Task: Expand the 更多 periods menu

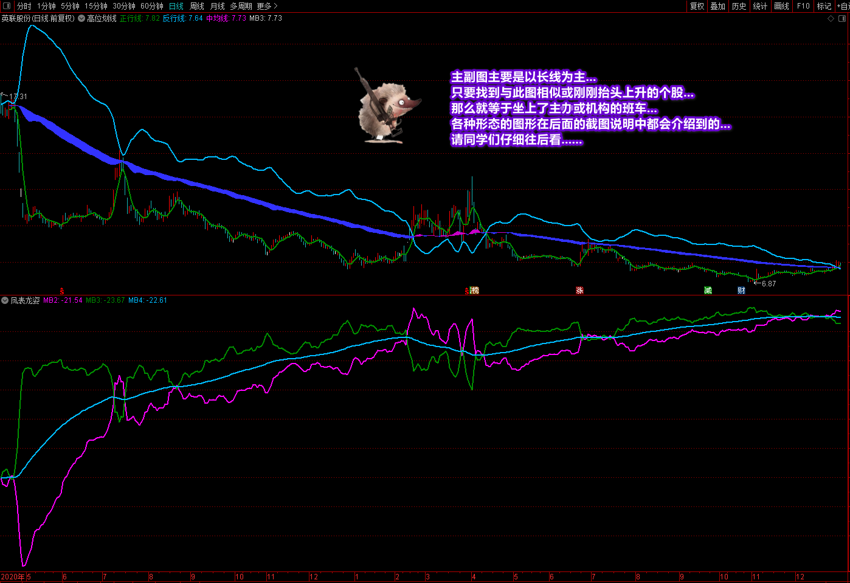Action: (x=267, y=6)
